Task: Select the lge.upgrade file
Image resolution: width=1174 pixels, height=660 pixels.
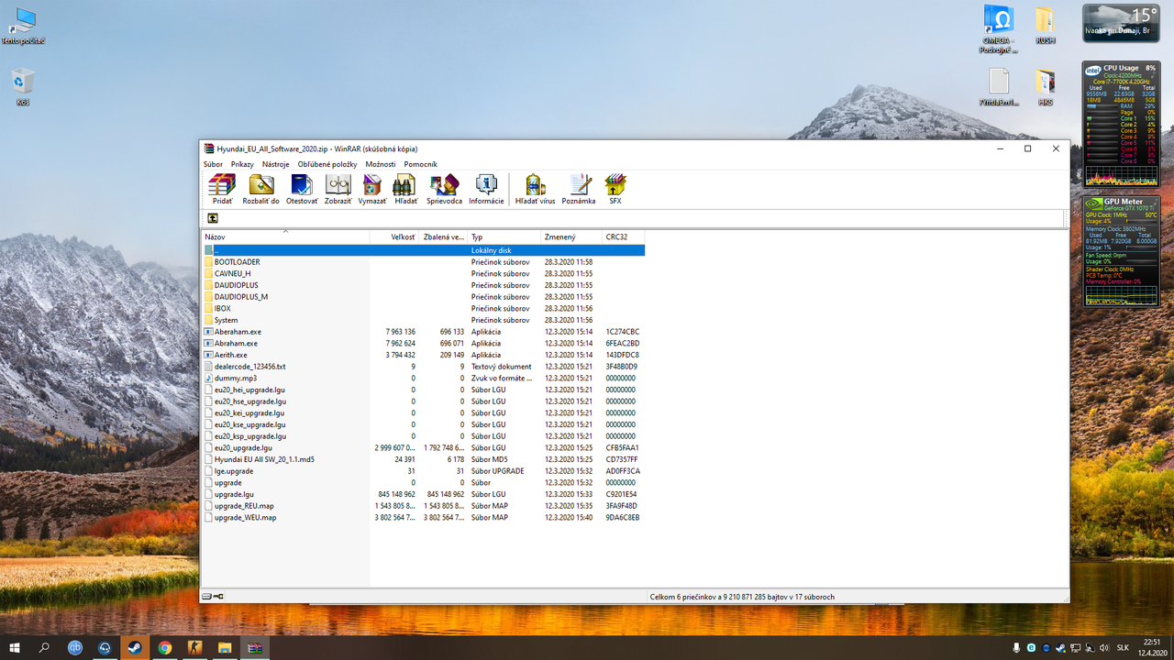Action: coord(423,471)
